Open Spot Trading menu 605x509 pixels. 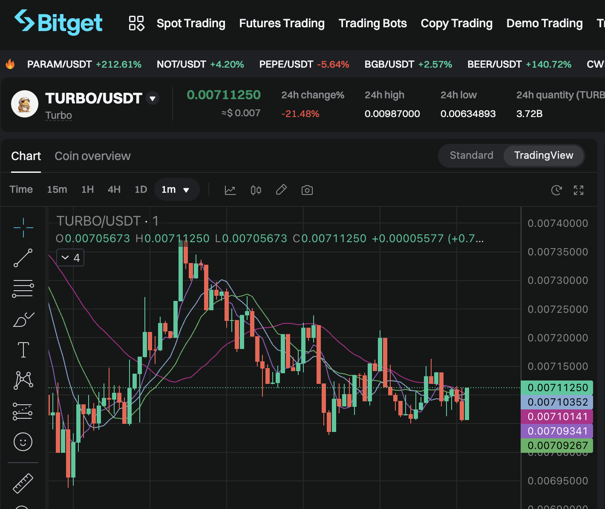[191, 23]
